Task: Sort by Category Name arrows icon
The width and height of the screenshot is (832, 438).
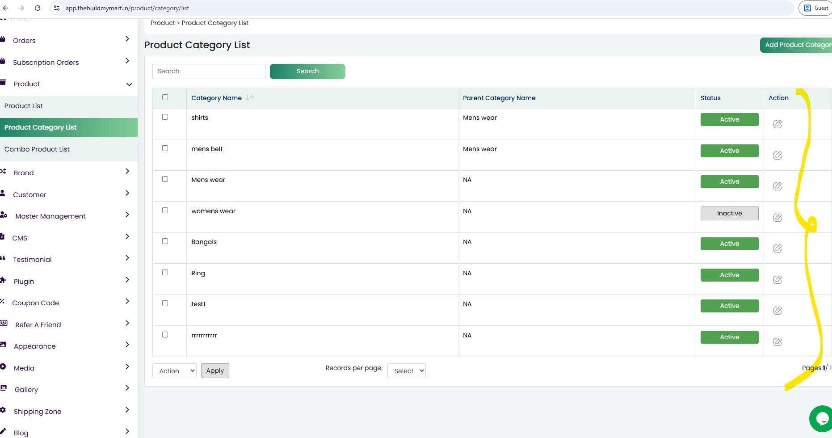Action: pos(250,98)
